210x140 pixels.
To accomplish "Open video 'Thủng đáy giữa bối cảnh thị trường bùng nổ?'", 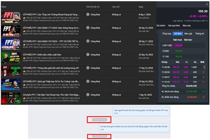I will pos(51,68).
